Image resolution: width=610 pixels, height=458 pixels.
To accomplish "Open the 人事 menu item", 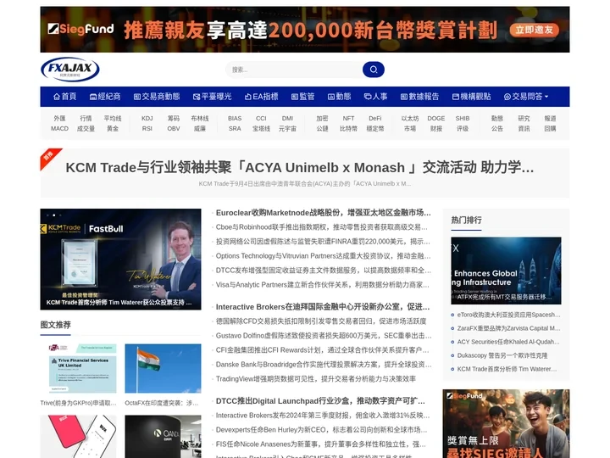I will [x=375, y=97].
